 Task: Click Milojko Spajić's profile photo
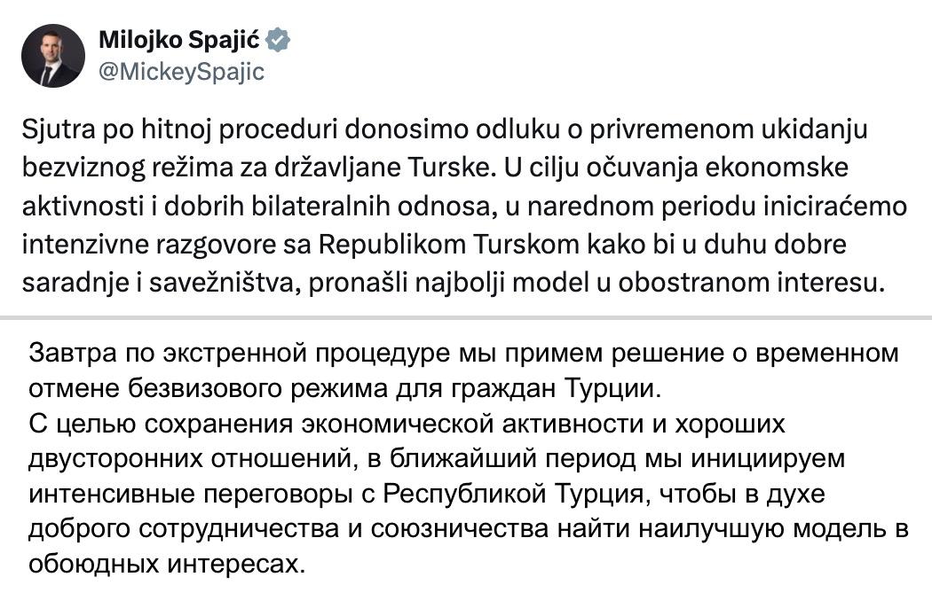tap(48, 55)
